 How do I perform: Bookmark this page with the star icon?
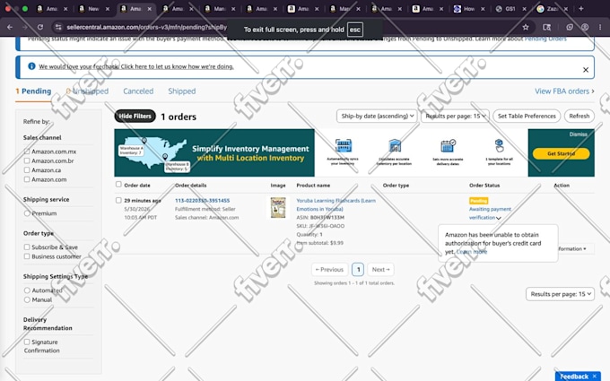(526, 27)
